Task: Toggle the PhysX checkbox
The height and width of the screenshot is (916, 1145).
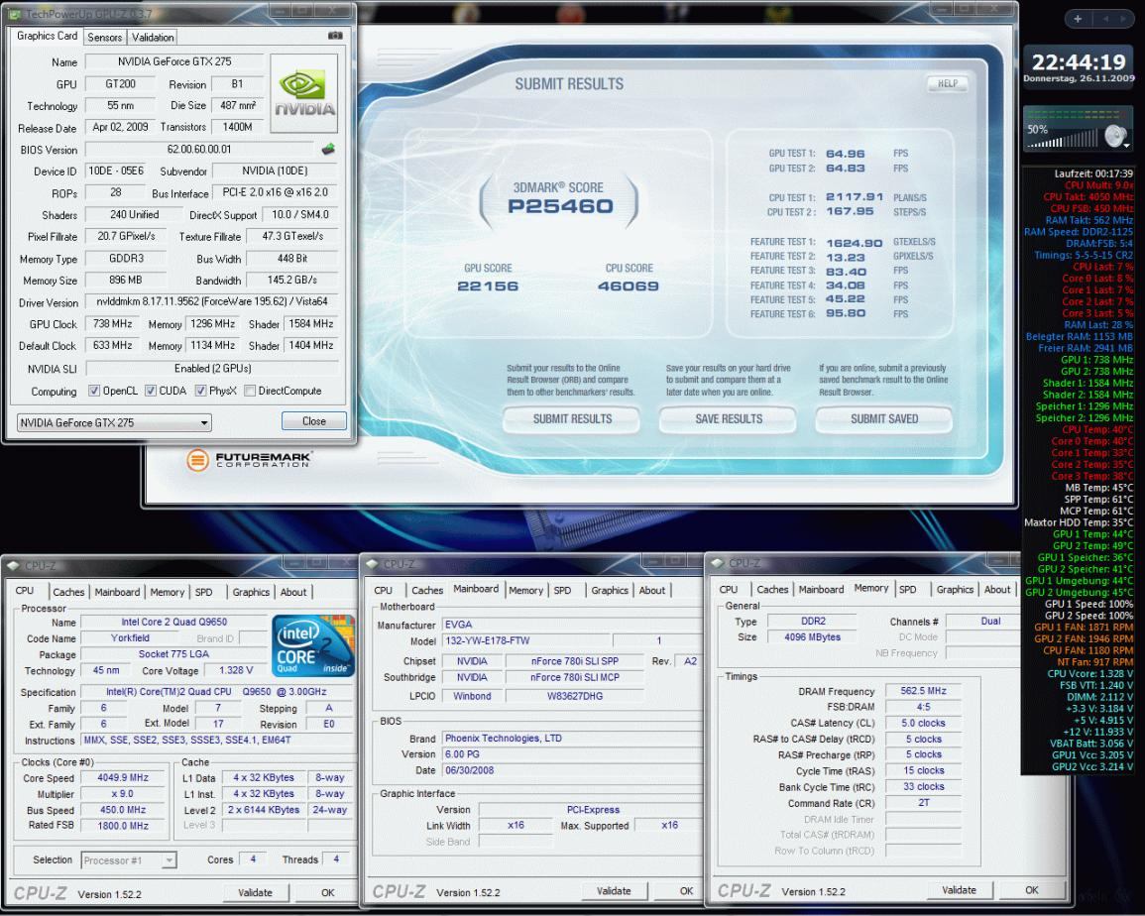Action: click(x=201, y=391)
